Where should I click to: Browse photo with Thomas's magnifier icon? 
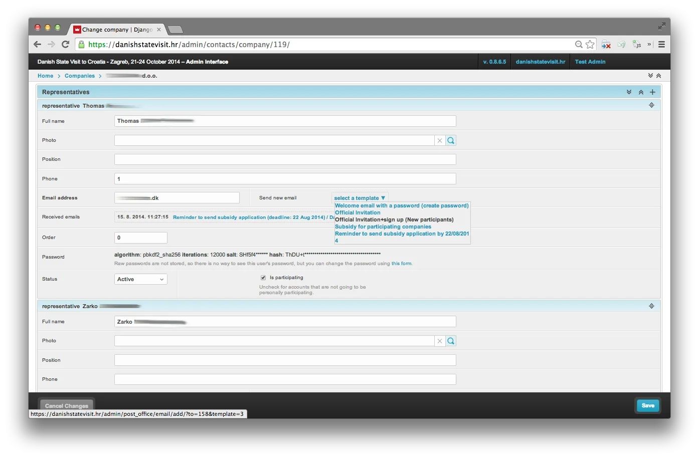[451, 141]
